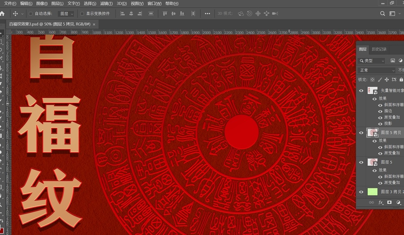Lock image pixels brush icon

(380, 80)
